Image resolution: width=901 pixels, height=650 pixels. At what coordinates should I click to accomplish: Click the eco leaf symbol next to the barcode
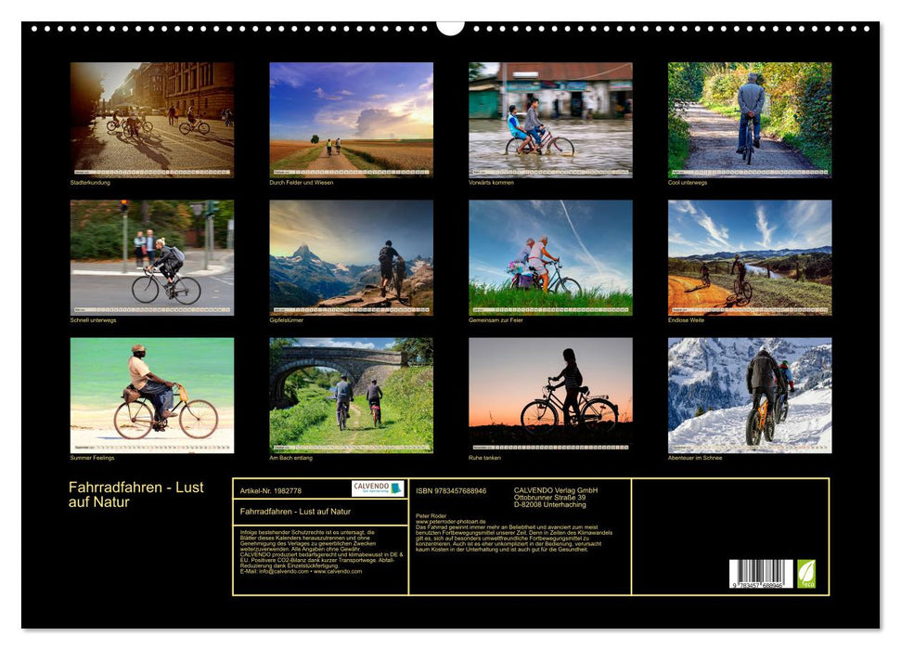(806, 573)
